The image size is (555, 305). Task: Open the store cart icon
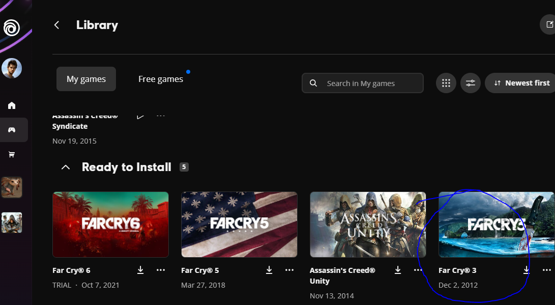[x=12, y=154]
